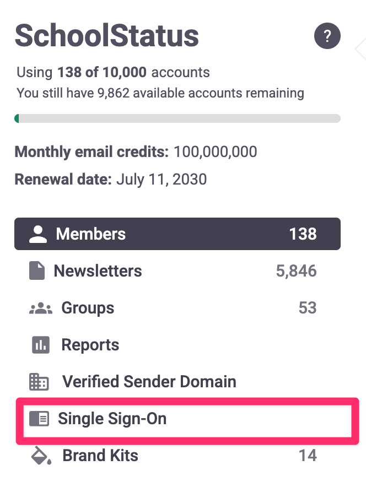Click the 5,846 newsletters count
Image resolution: width=366 pixels, height=487 pixels.
(x=296, y=271)
